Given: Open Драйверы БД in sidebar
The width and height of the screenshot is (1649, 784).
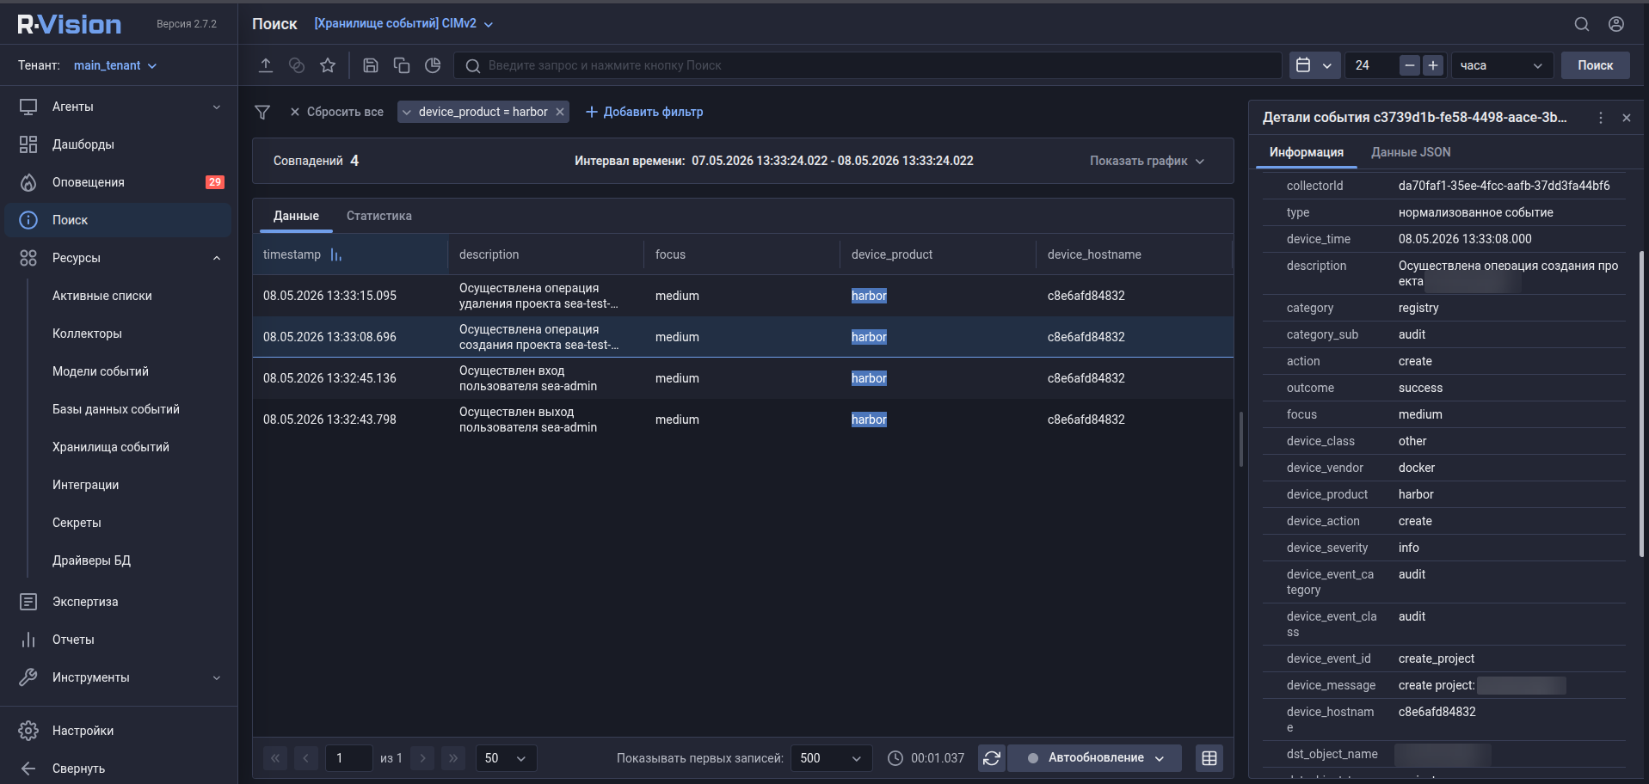Looking at the screenshot, I should click(91, 560).
